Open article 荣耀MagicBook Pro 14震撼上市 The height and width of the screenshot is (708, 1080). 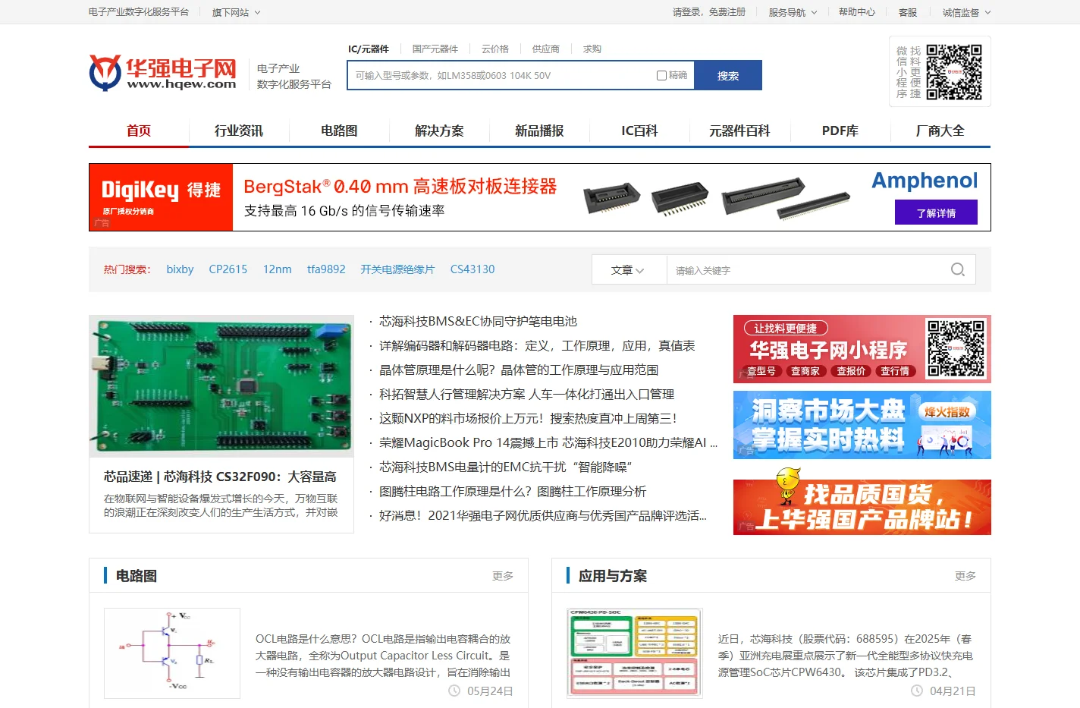tap(548, 443)
